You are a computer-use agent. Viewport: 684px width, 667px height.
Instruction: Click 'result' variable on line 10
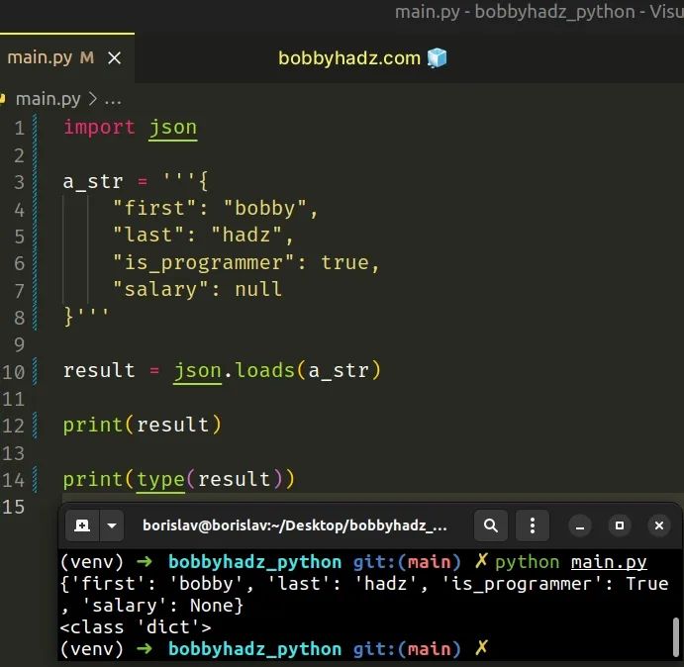99,370
